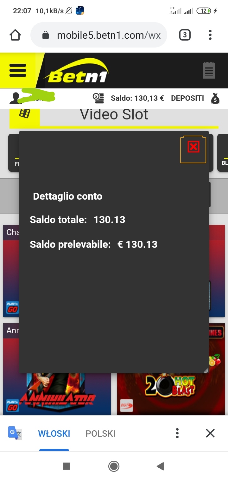Tap the Saldo: 130,13 € balance text

coord(137,98)
